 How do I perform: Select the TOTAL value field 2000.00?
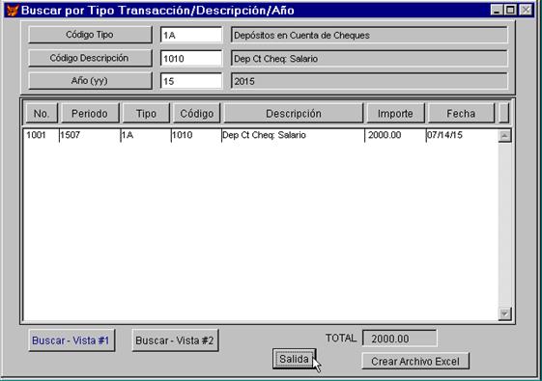click(x=400, y=339)
